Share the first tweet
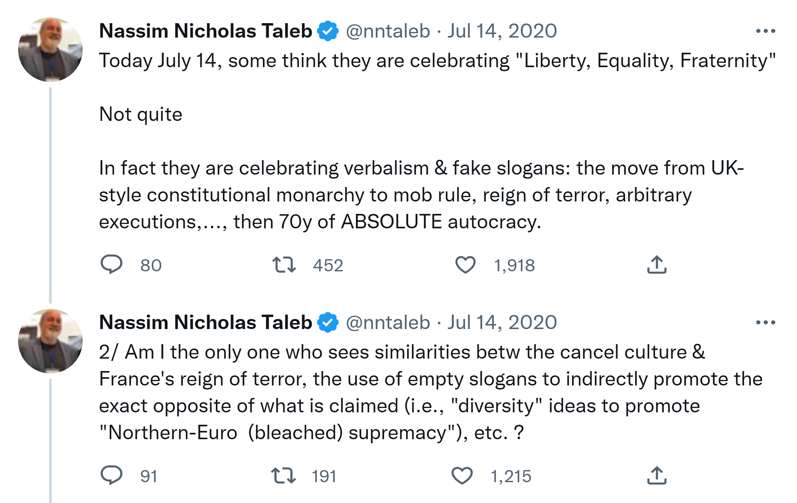Image resolution: width=797 pixels, height=503 pixels. 657,265
